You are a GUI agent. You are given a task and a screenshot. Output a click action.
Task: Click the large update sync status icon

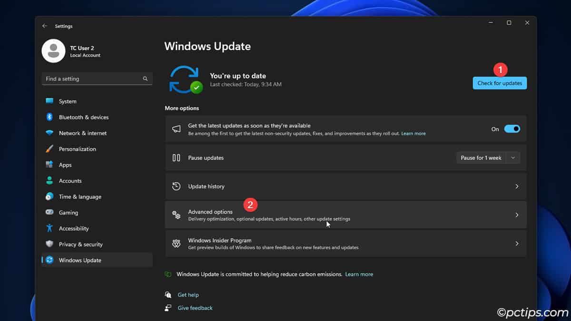[x=186, y=79]
